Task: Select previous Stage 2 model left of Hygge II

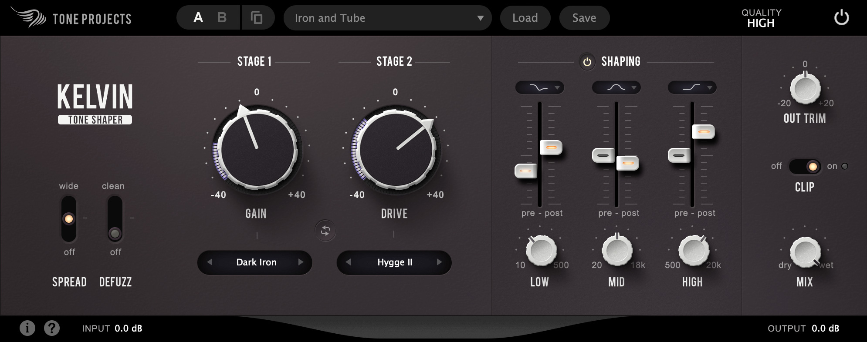Action: click(x=348, y=262)
